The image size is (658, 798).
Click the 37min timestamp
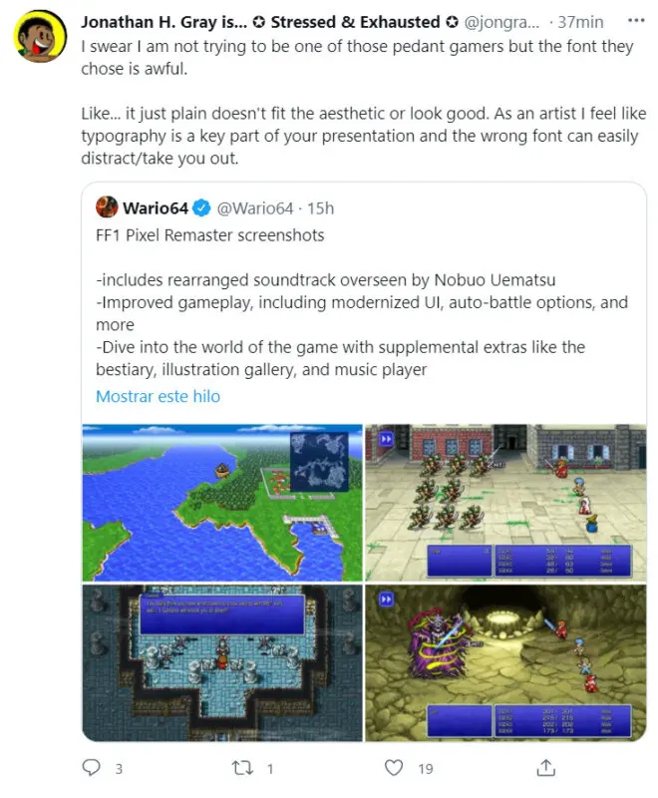point(580,22)
